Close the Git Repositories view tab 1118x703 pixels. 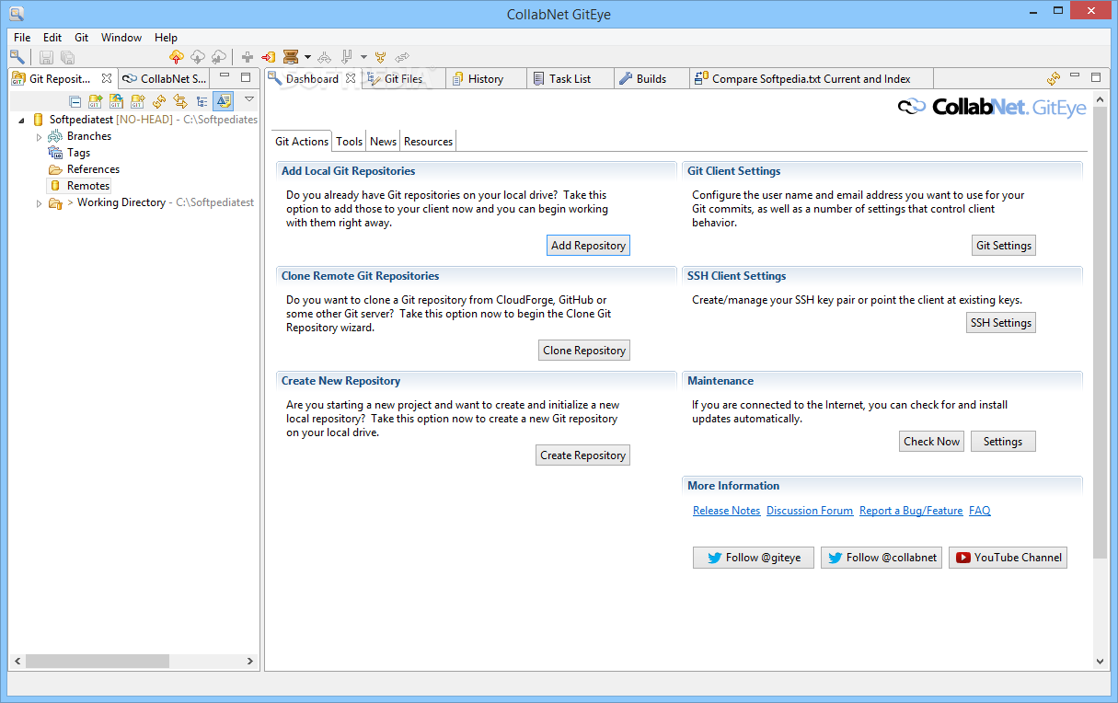[107, 78]
